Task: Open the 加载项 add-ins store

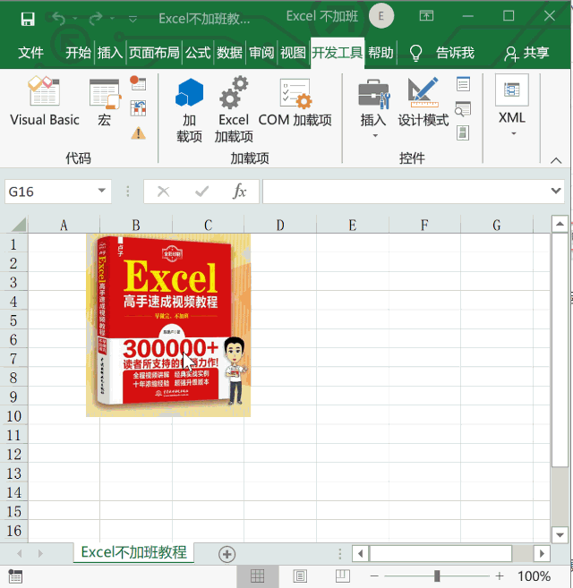Action: pos(189,110)
